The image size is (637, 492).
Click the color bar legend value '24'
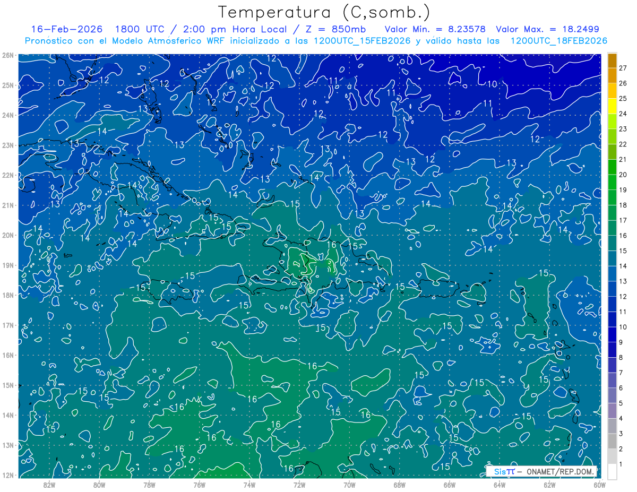coord(623,114)
